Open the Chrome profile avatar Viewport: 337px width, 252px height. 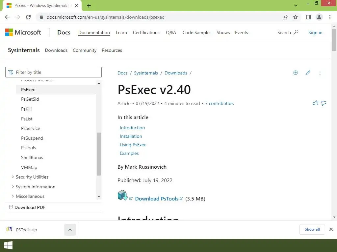tap(319, 17)
